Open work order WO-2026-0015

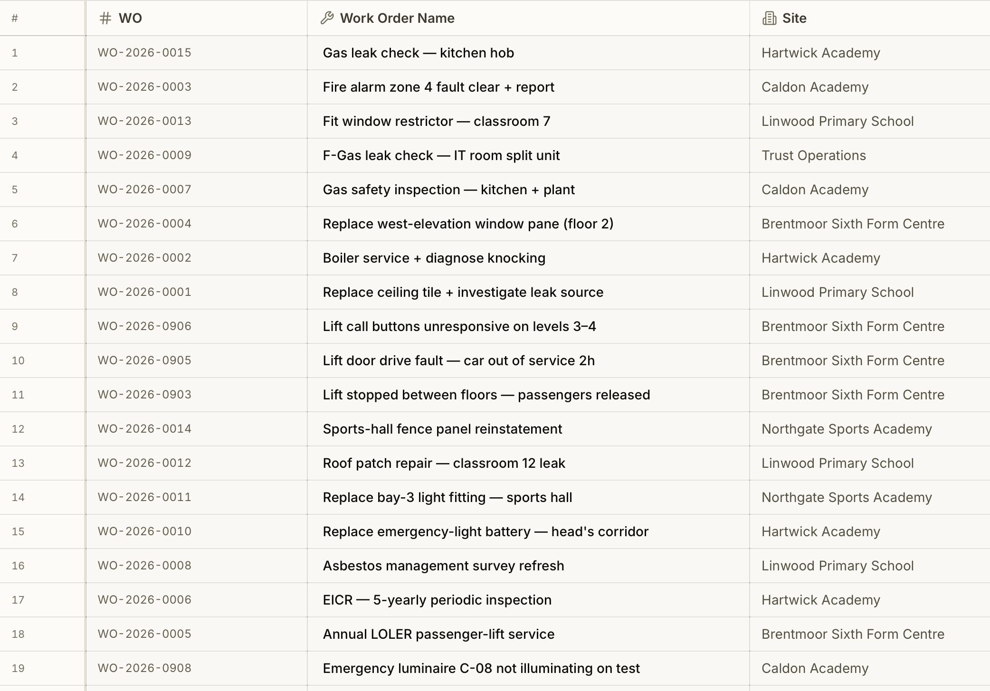click(x=144, y=52)
